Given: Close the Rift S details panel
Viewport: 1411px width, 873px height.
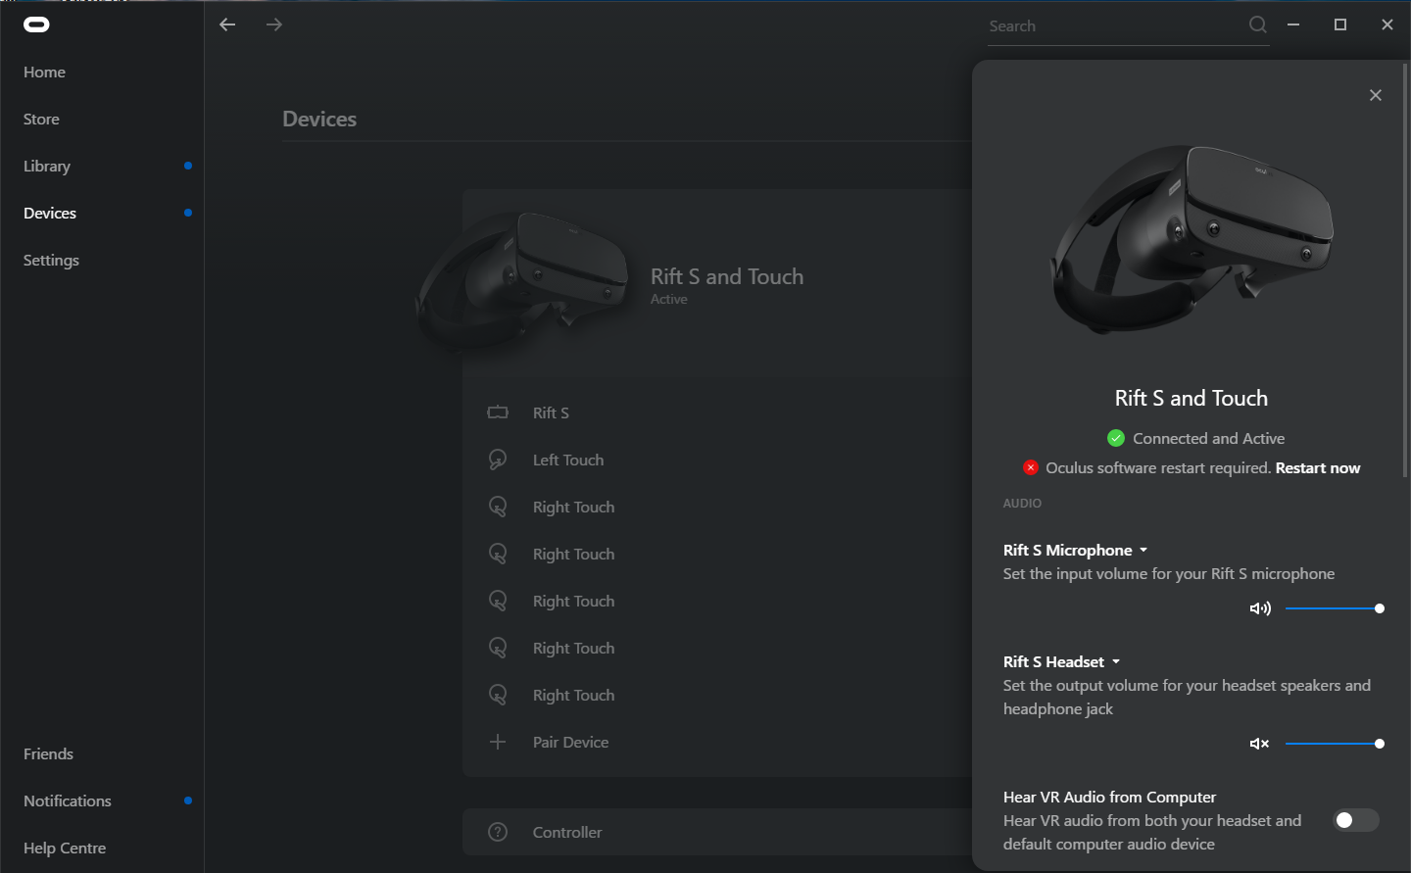Looking at the screenshot, I should coord(1376,95).
